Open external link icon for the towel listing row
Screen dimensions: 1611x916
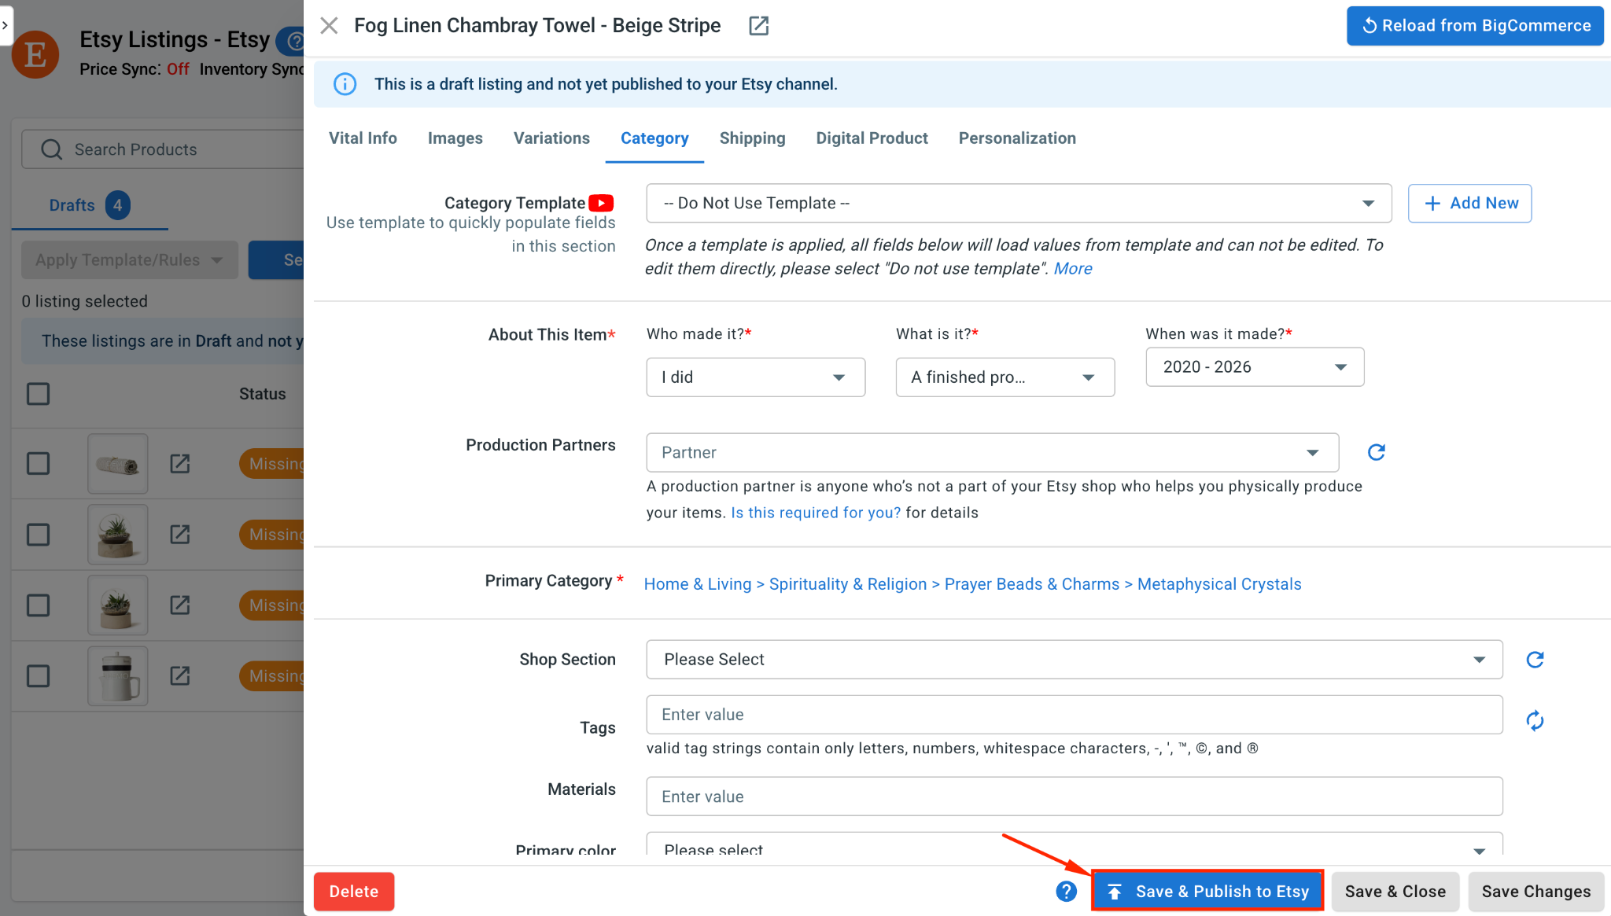pos(180,464)
